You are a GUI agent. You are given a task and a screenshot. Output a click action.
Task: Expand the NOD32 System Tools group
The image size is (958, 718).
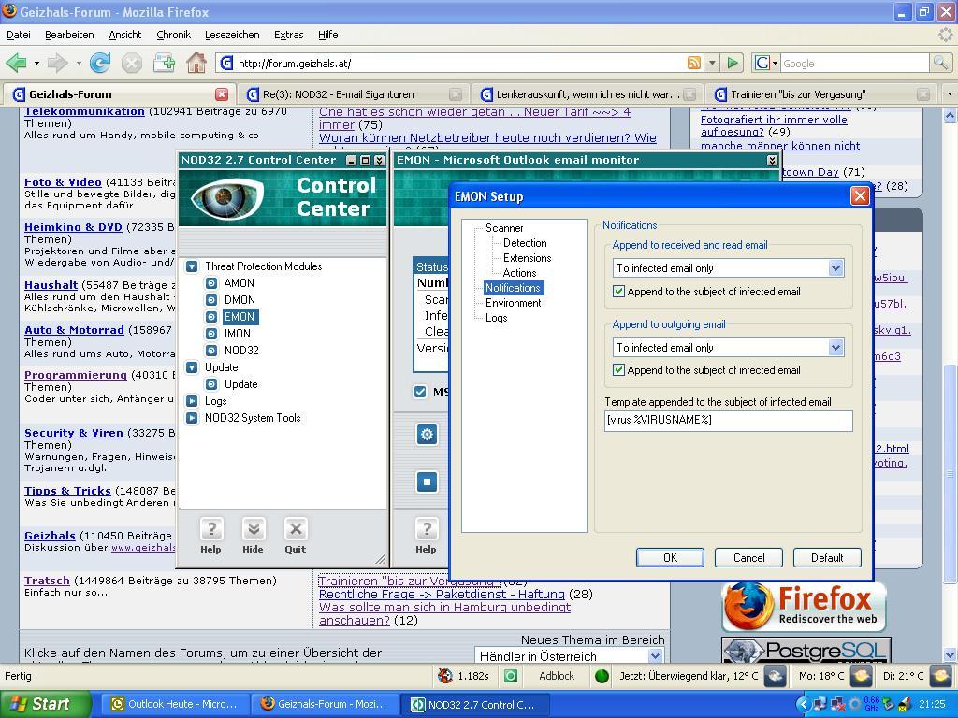192,418
